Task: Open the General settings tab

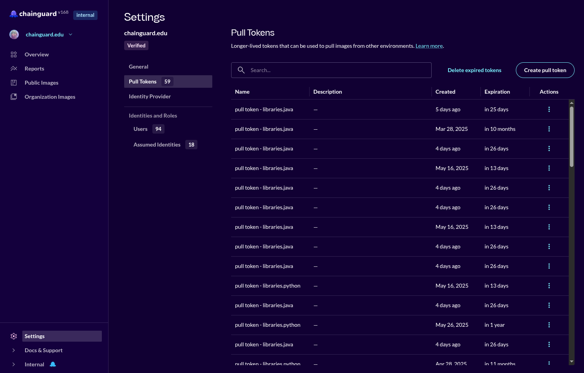Action: pos(138,67)
